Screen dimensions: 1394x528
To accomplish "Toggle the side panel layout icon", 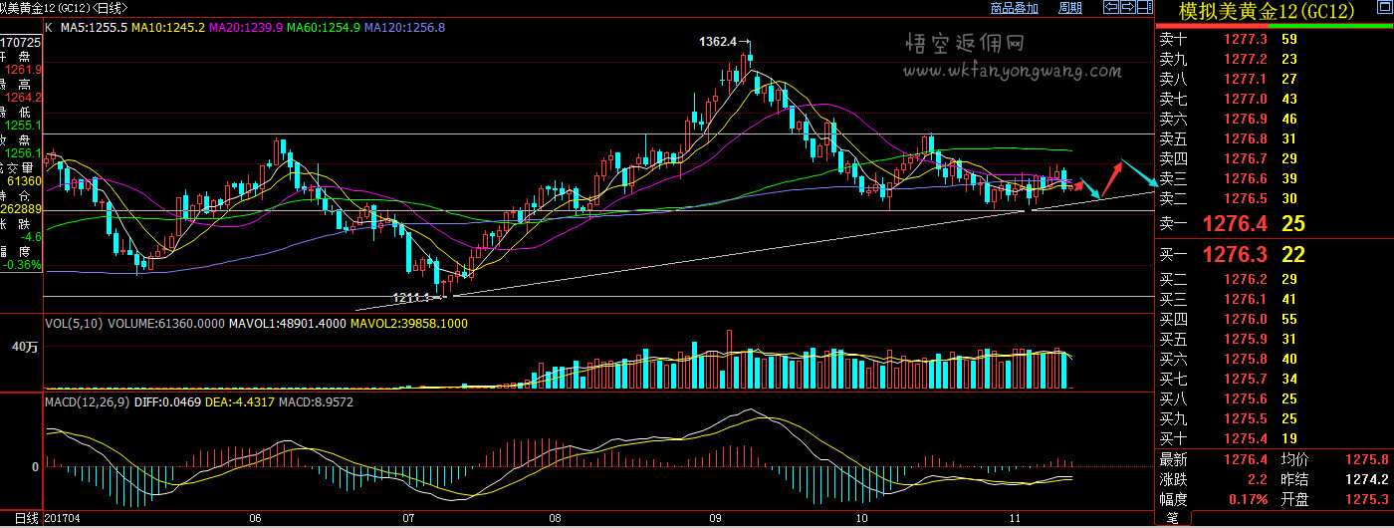I will pyautogui.click(x=1145, y=8).
